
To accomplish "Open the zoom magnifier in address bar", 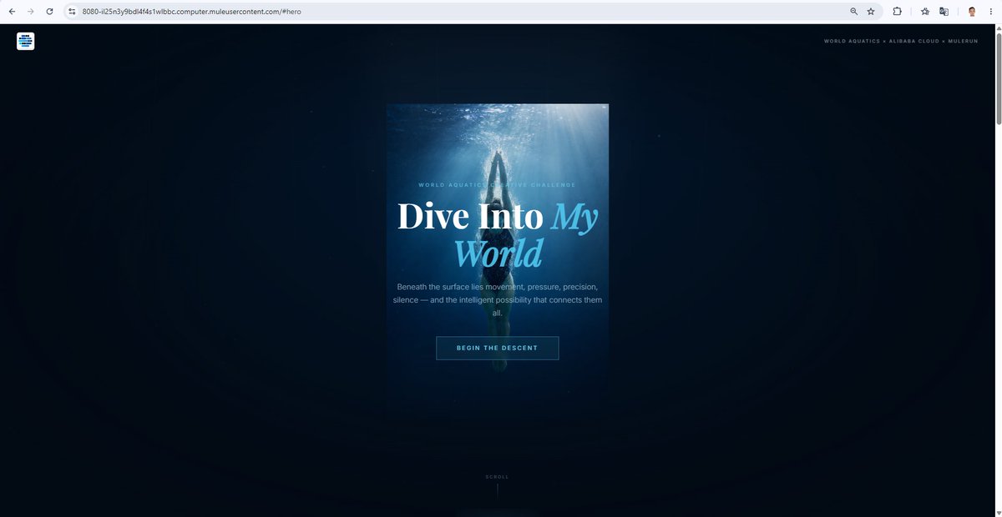I will 853,12.
